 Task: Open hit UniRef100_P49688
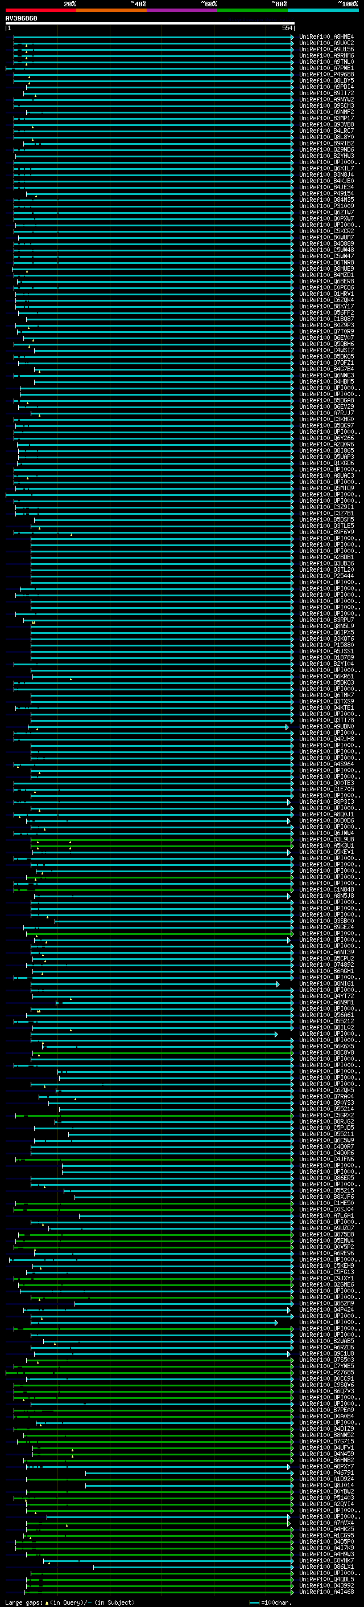click(326, 74)
